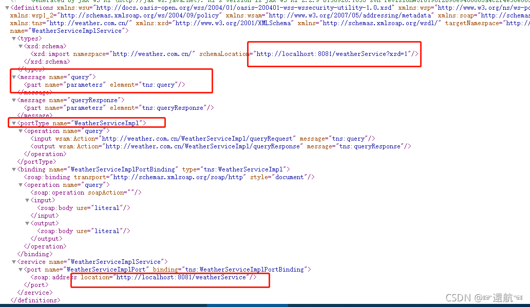Collapse the message name="query" node triangle
530x307 pixels.
tap(14, 77)
